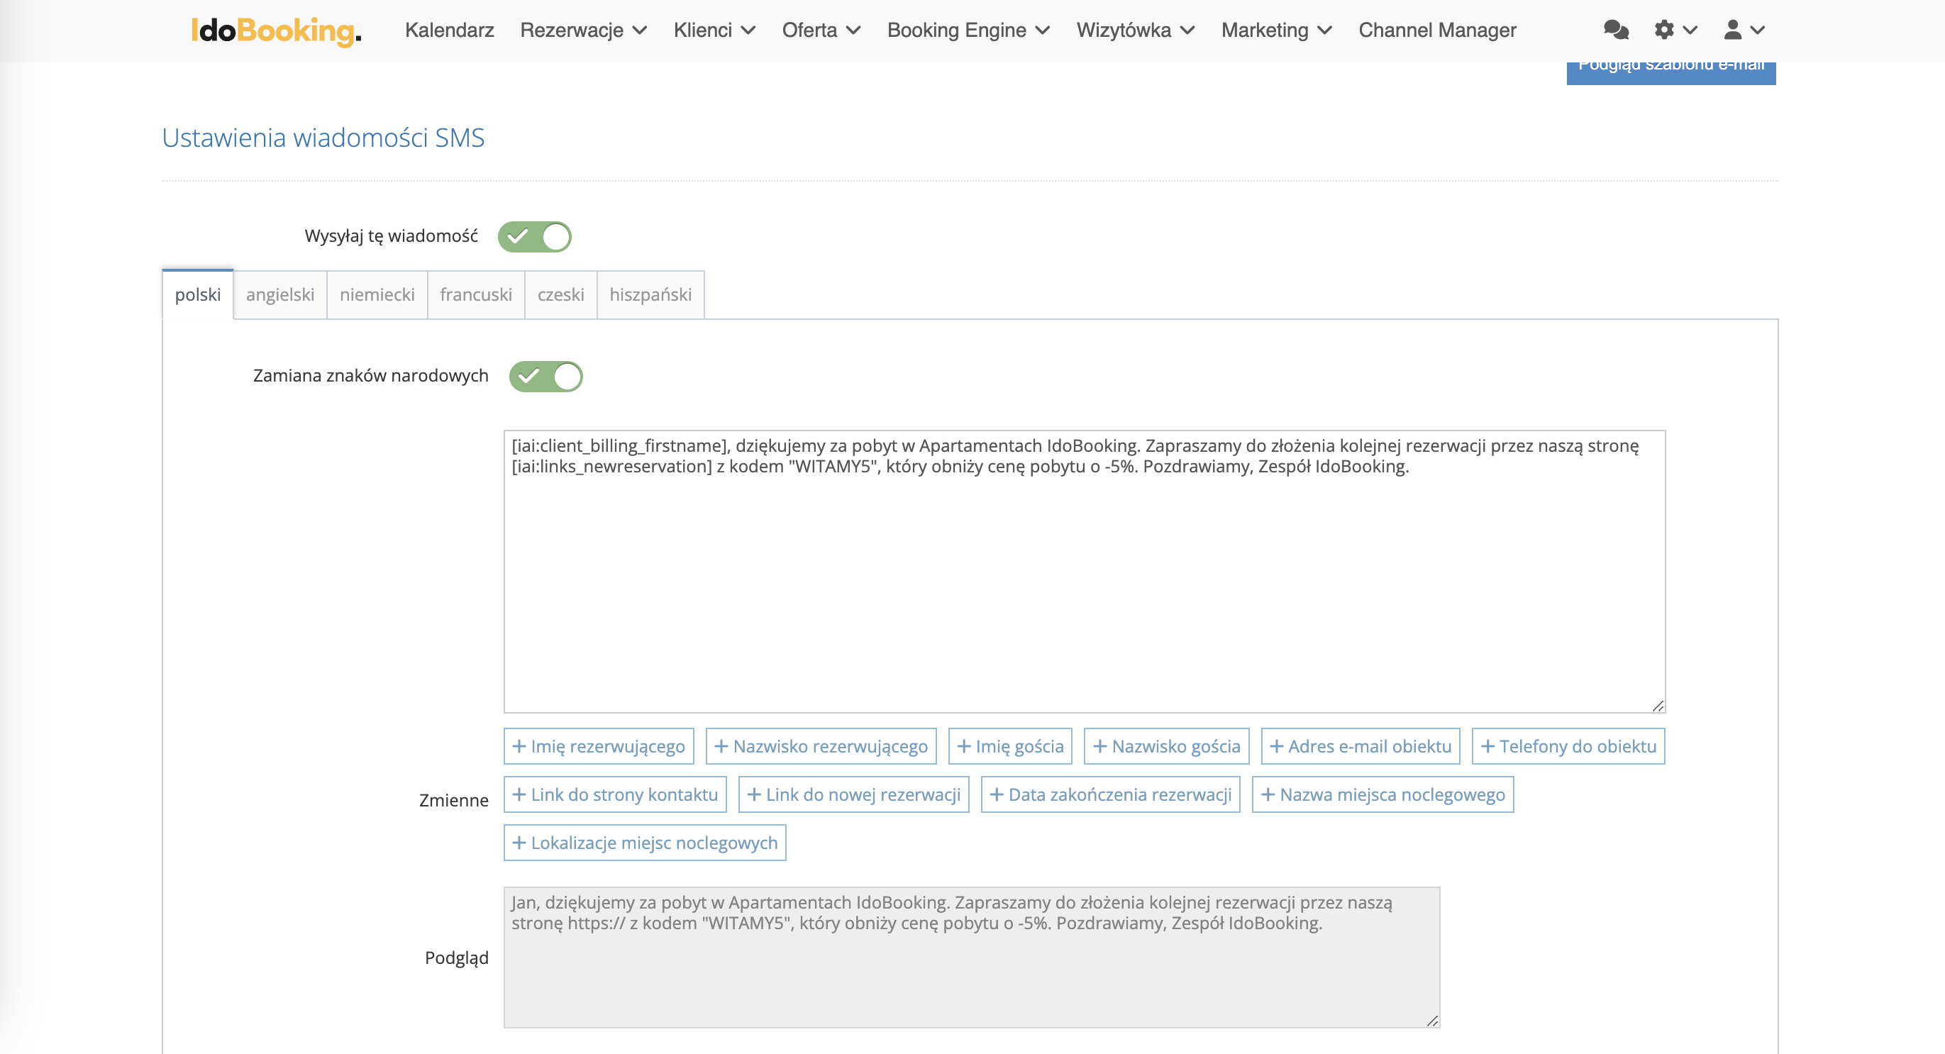Disable the Wysyłaj tę wiadomość toggle
Viewport: 1945px width, 1054px height.
(535, 236)
